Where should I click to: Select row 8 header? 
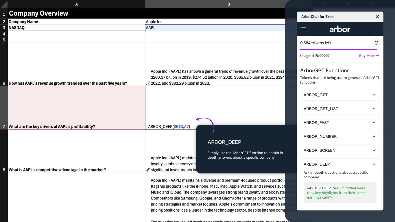[x=4, y=151]
